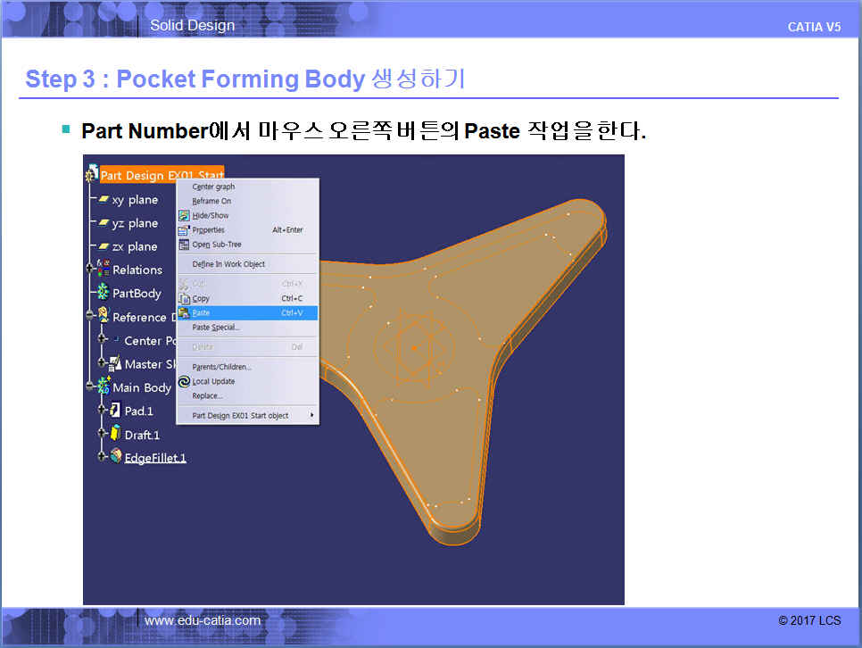Click the Draft.1 feature icon
This screenshot has width=862, height=648.
pyautogui.click(x=115, y=435)
